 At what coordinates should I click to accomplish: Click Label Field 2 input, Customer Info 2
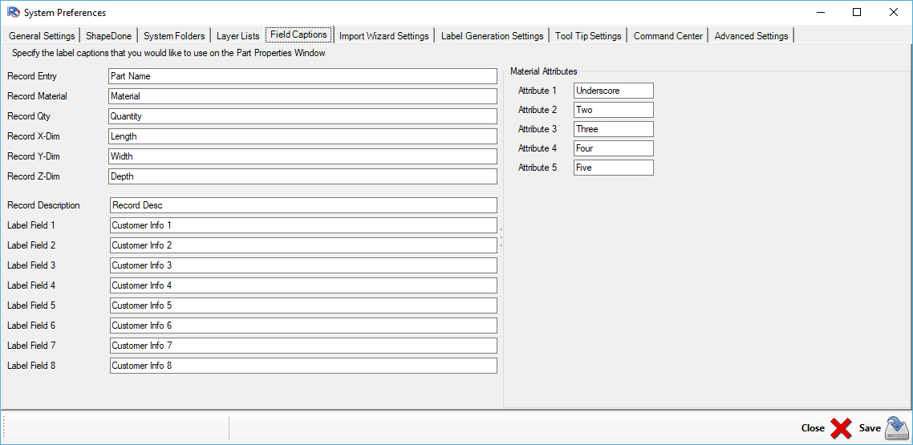303,245
